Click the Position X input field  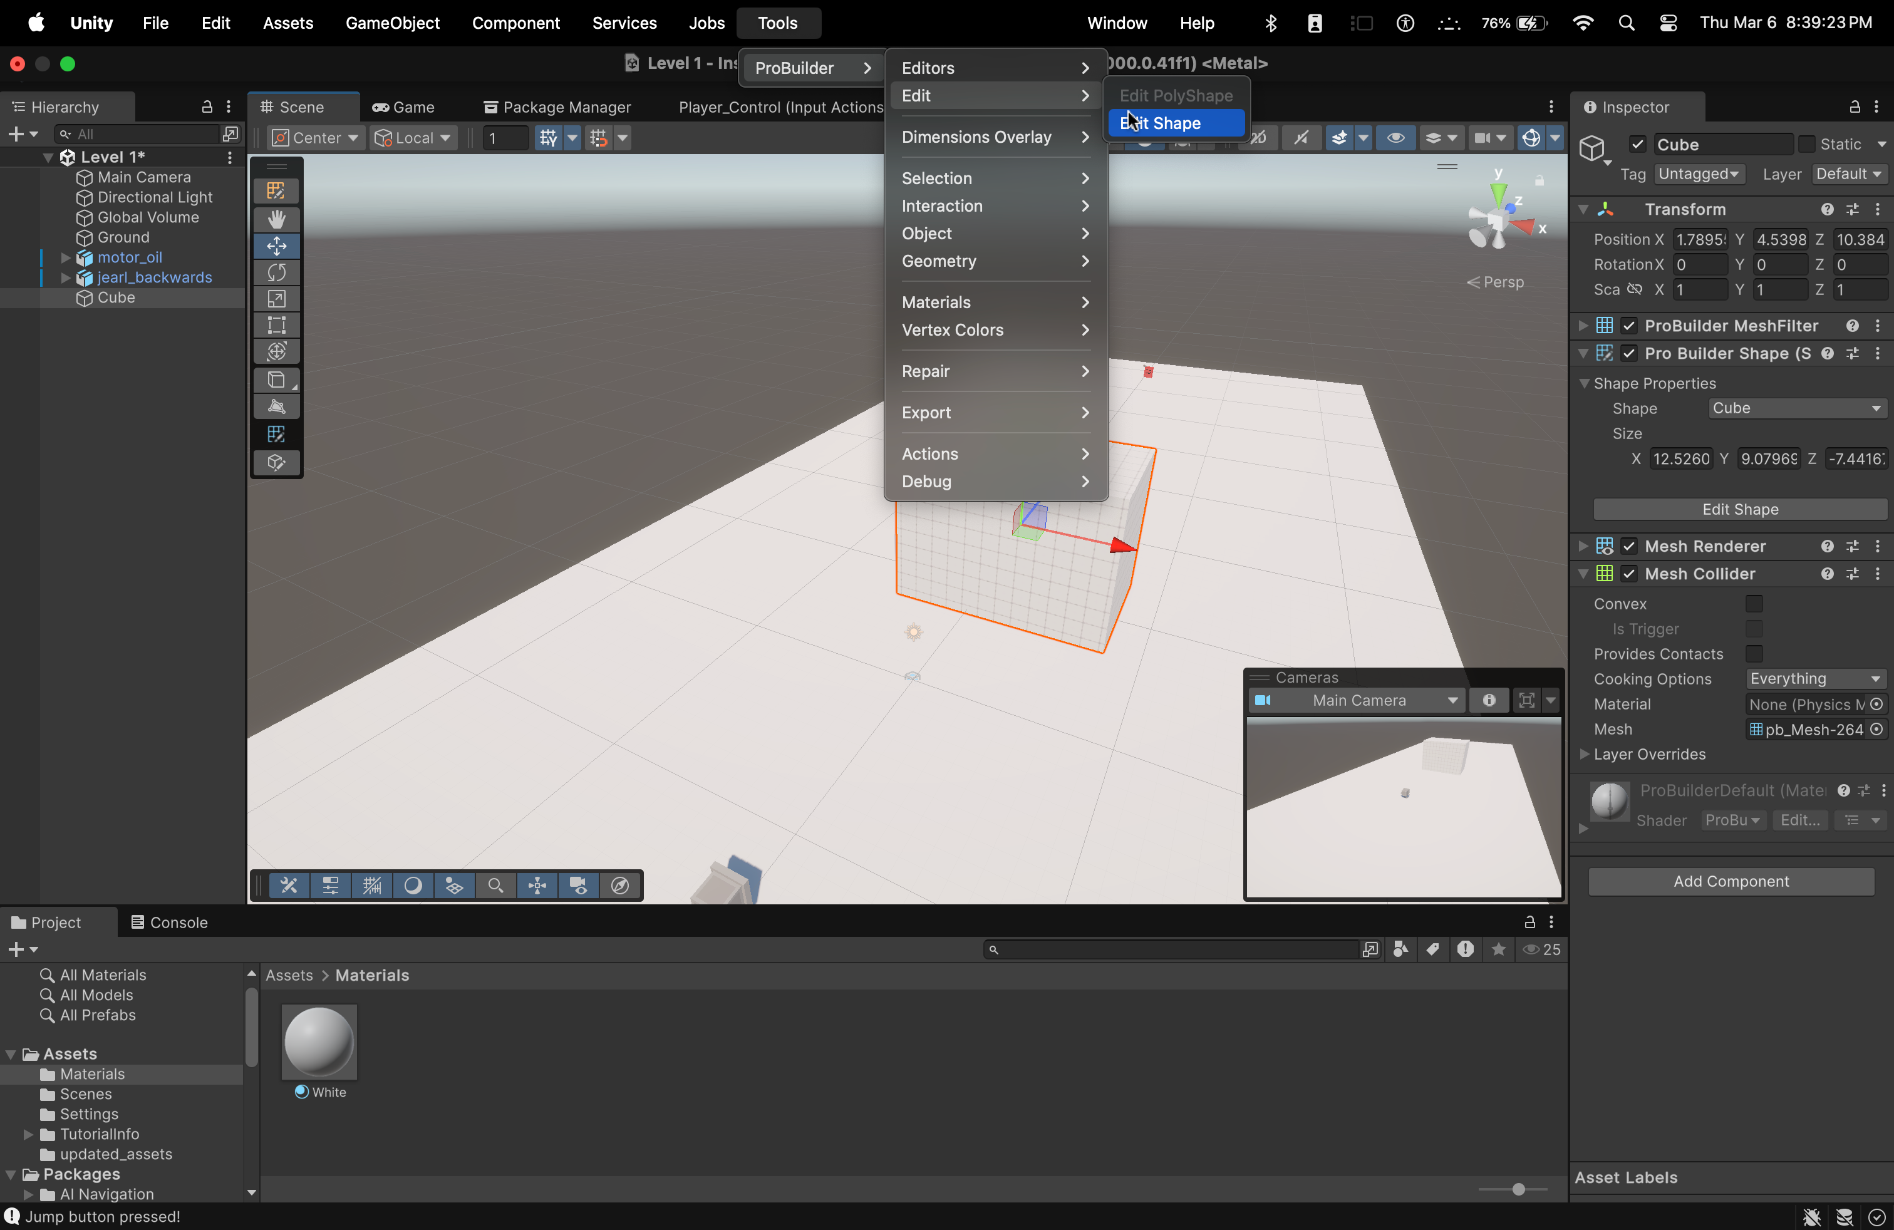click(x=1699, y=239)
